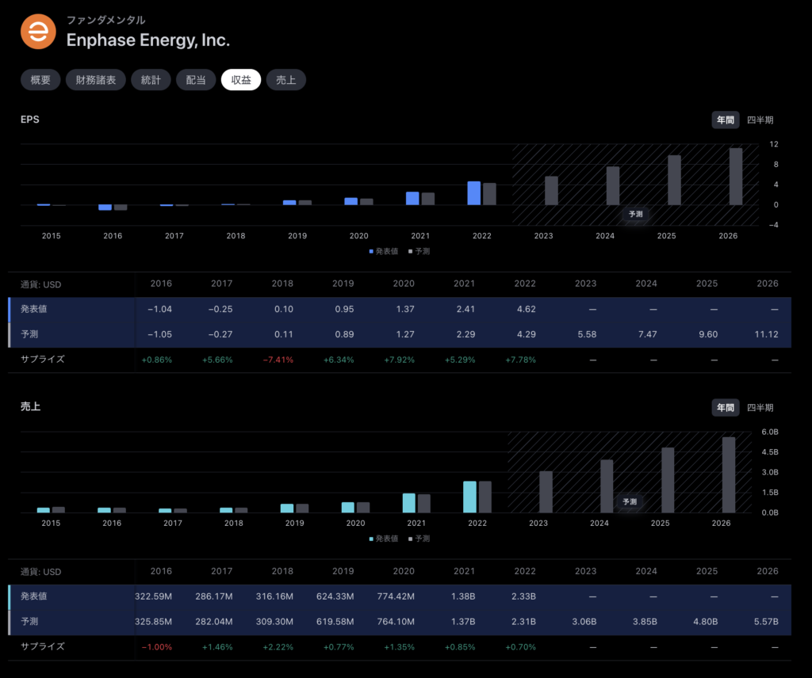
Task: Click revenue reported value 774.42M
Action: coord(396,596)
